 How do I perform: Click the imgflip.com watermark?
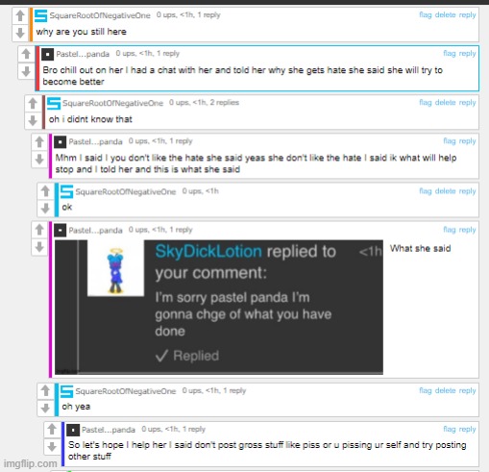pos(31,463)
